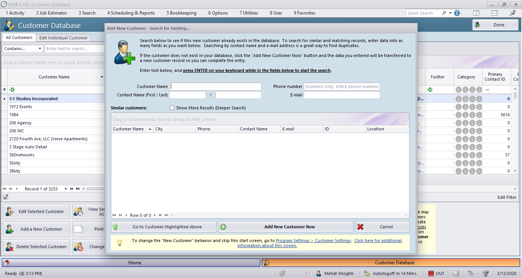This screenshot has height=278, width=522.
Task: Click inside the Customer Name search field
Action: 216,86
